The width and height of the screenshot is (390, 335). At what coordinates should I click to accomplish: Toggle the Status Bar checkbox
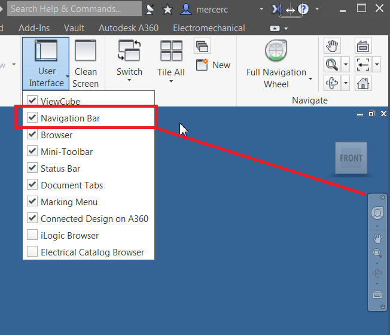click(x=32, y=168)
